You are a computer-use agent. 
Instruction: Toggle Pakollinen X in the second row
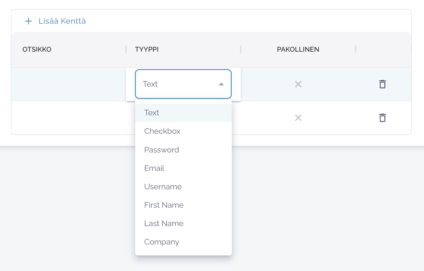click(x=298, y=118)
